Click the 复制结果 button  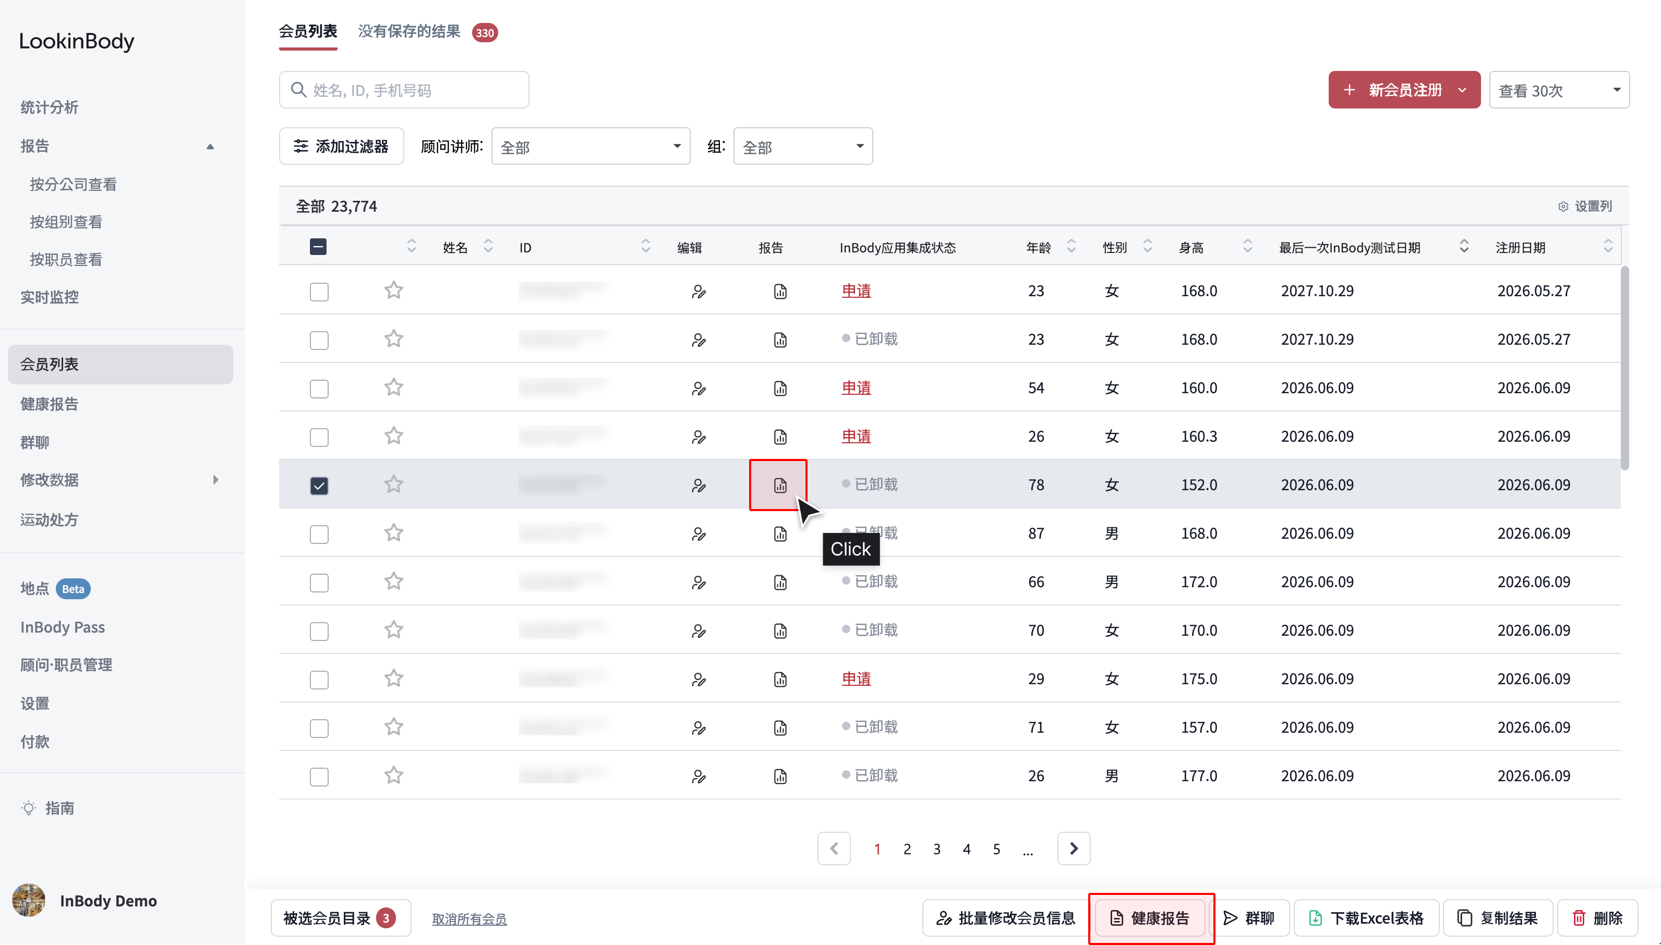click(x=1497, y=918)
